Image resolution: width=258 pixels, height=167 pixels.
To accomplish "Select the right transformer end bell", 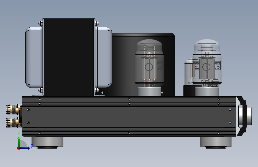I will pyautogui.click(x=104, y=57).
